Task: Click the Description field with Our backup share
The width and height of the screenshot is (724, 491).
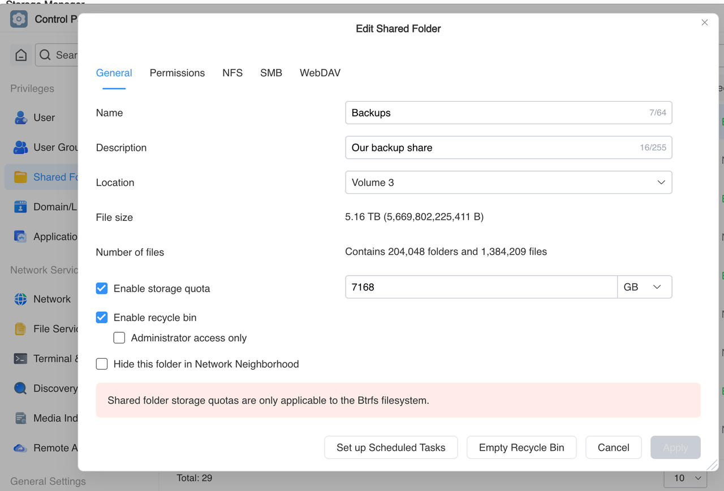Action: coord(508,147)
